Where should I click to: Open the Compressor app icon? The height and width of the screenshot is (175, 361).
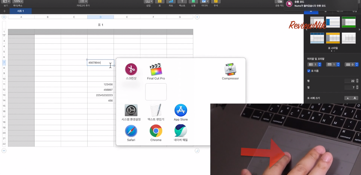(230, 69)
